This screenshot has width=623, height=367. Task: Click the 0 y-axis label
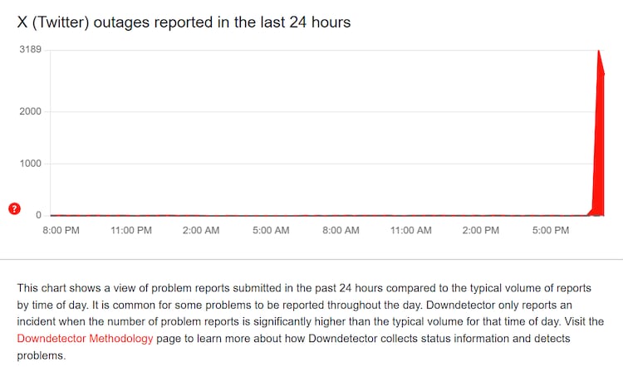click(38, 215)
